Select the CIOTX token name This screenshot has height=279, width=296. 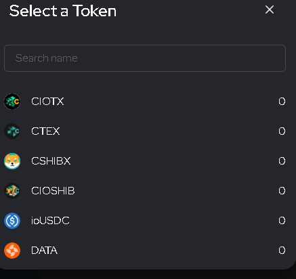(x=47, y=102)
